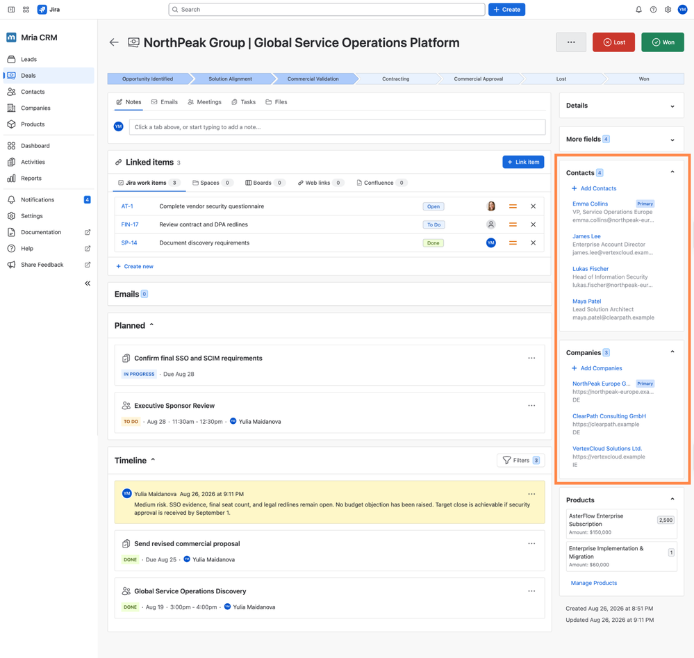Open ClearPath Consulting GmbH company

tap(609, 416)
